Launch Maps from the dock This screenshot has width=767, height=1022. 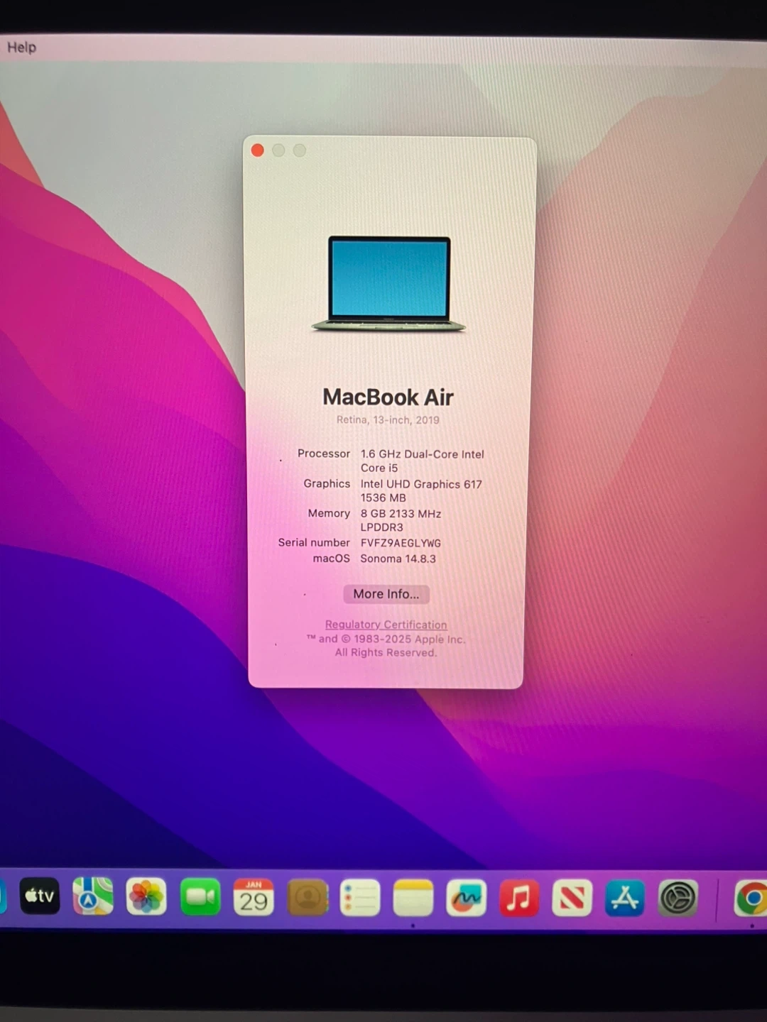point(93,896)
